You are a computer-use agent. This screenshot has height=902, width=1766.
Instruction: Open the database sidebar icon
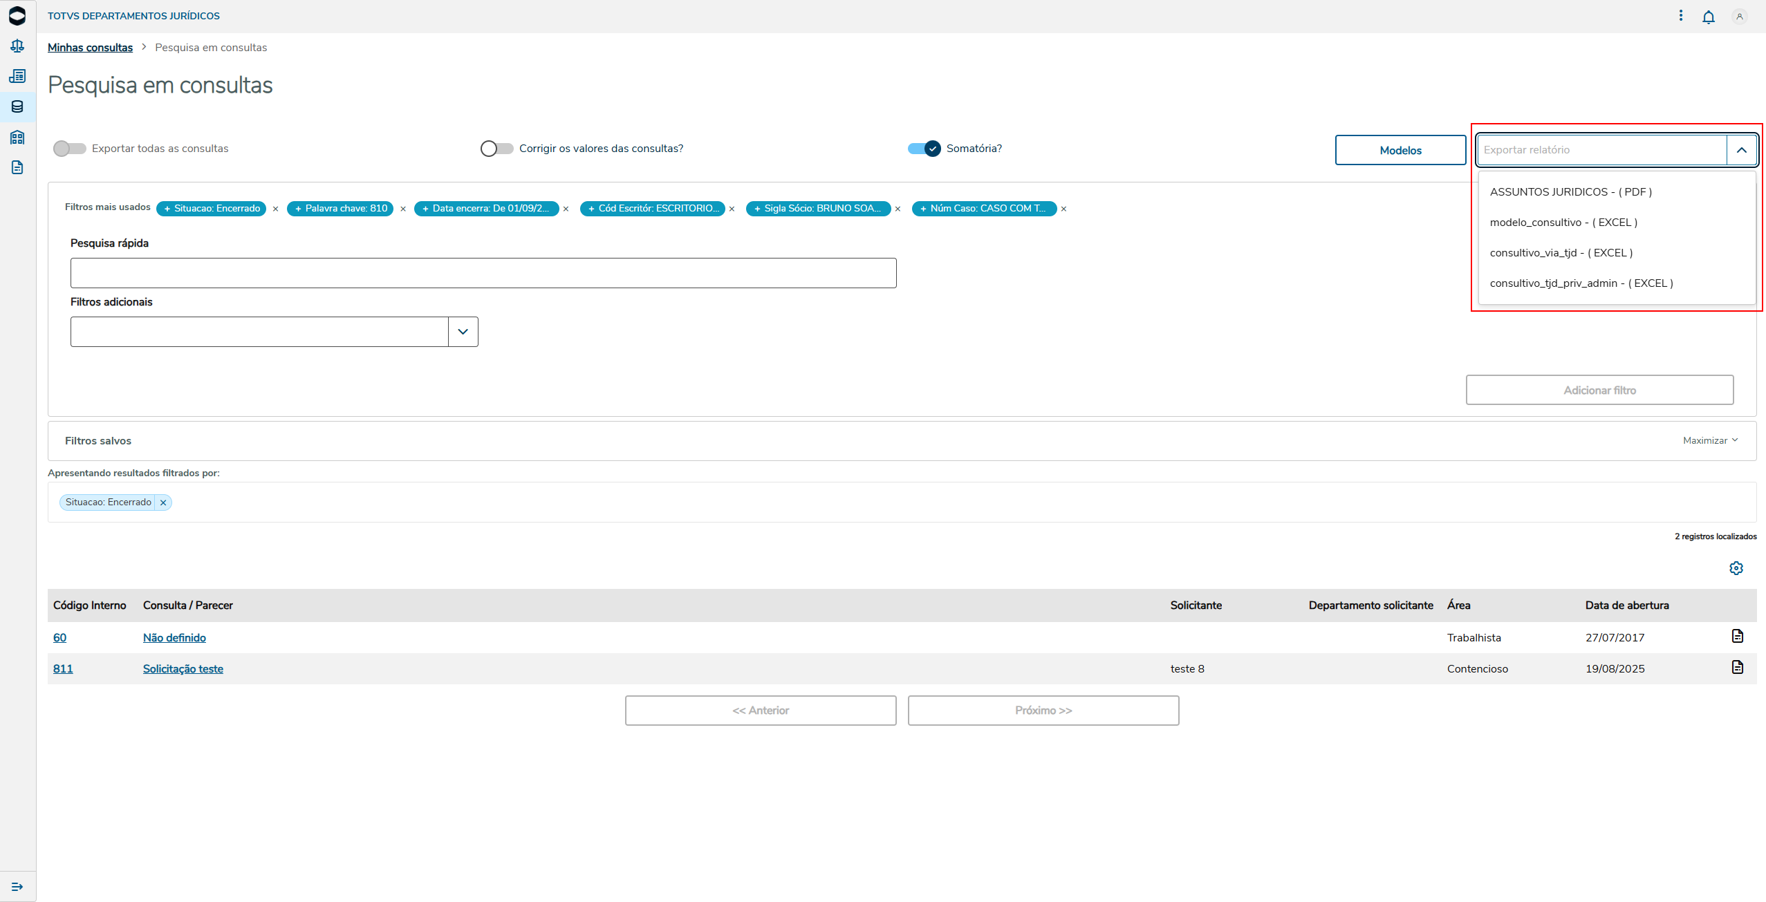pos(17,106)
